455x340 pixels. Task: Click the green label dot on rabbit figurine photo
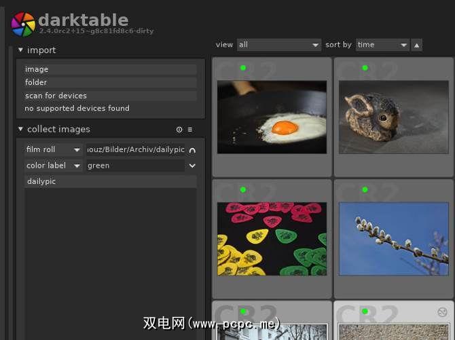pyautogui.click(x=365, y=68)
